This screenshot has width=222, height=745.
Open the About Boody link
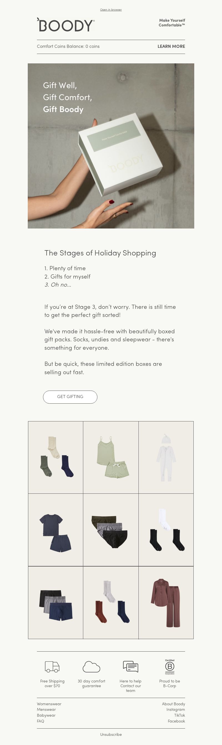pos(173,704)
